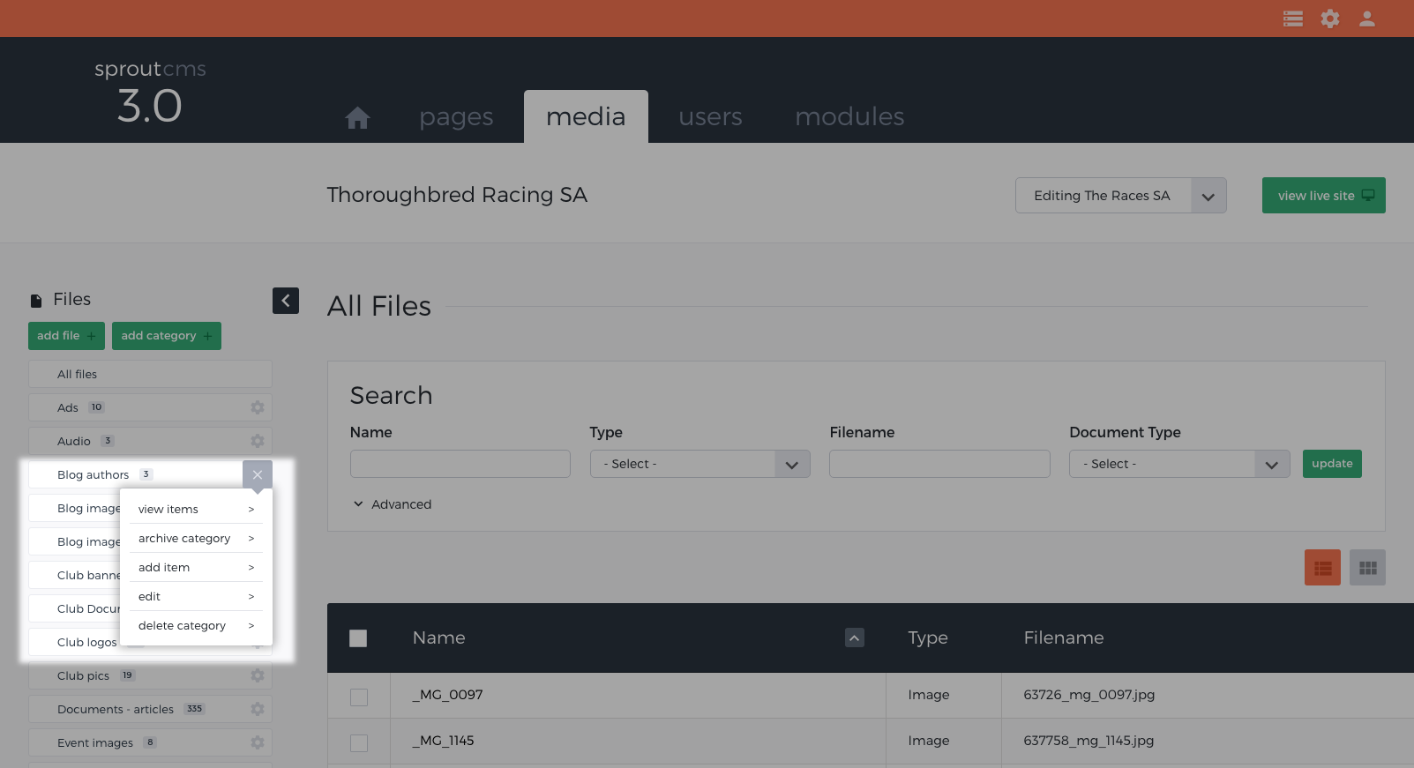1414x768 pixels.
Task: Open the list view icon in top bar
Action: tap(1293, 19)
